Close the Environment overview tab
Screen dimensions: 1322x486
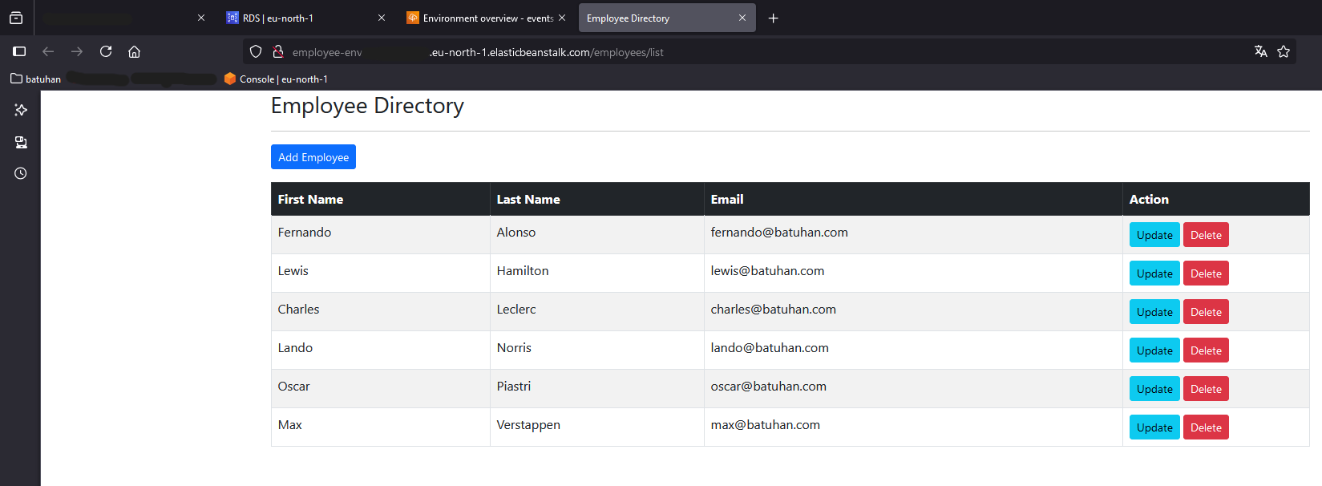pyautogui.click(x=562, y=18)
